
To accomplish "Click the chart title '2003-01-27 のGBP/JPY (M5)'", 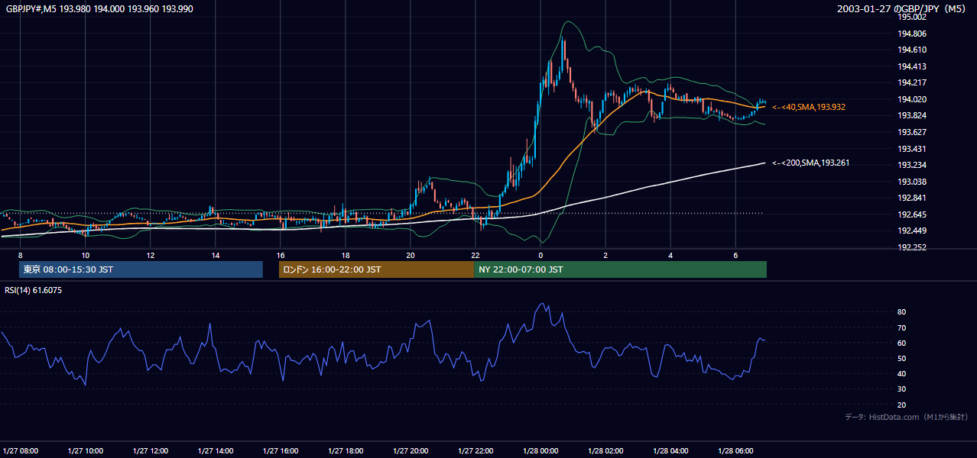I will [x=903, y=8].
